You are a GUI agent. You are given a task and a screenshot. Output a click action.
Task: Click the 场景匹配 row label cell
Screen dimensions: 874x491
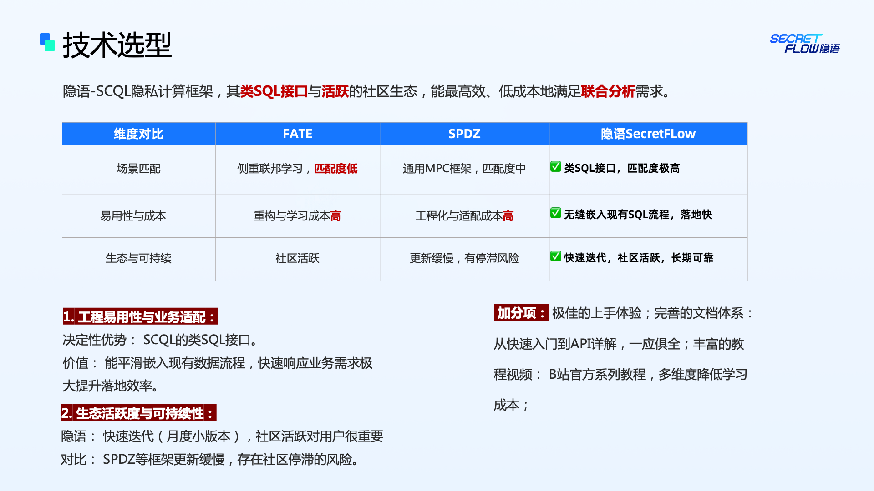pos(138,169)
